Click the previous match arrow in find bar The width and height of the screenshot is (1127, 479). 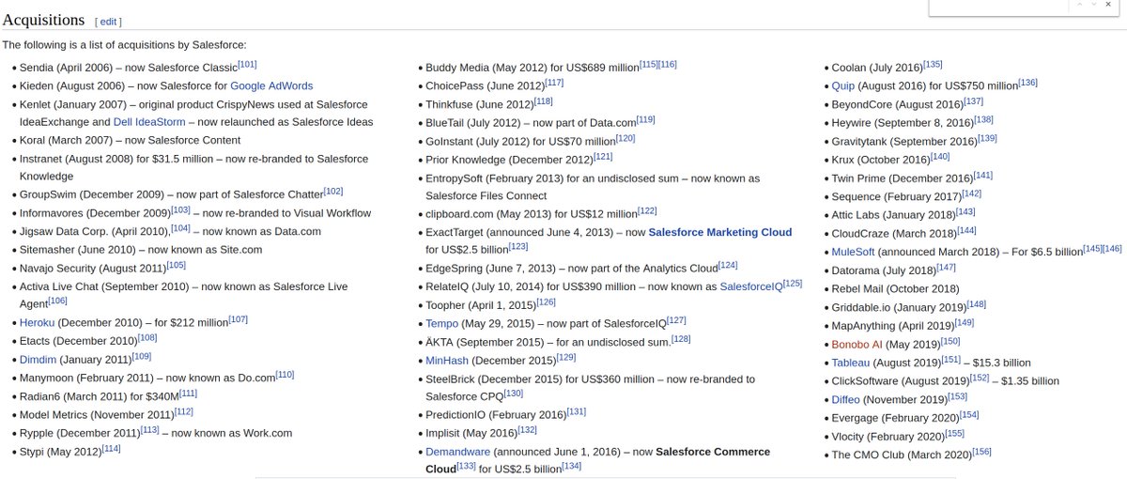[1080, 6]
